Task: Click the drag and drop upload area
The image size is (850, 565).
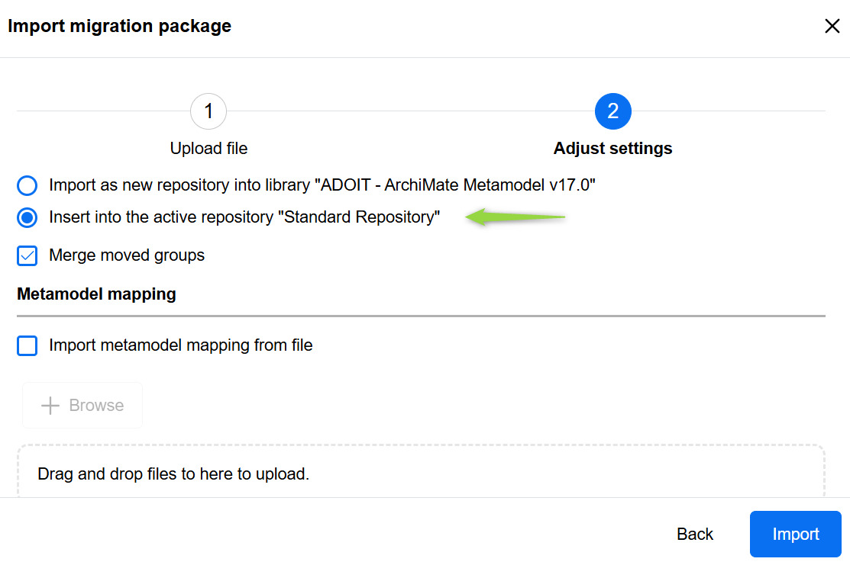Action: click(x=420, y=473)
